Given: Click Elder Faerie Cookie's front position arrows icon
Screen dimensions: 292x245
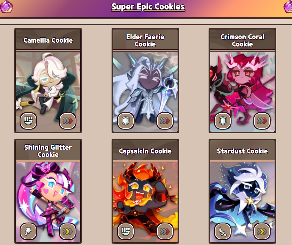Looking at the screenshot, I should [x=165, y=121].
